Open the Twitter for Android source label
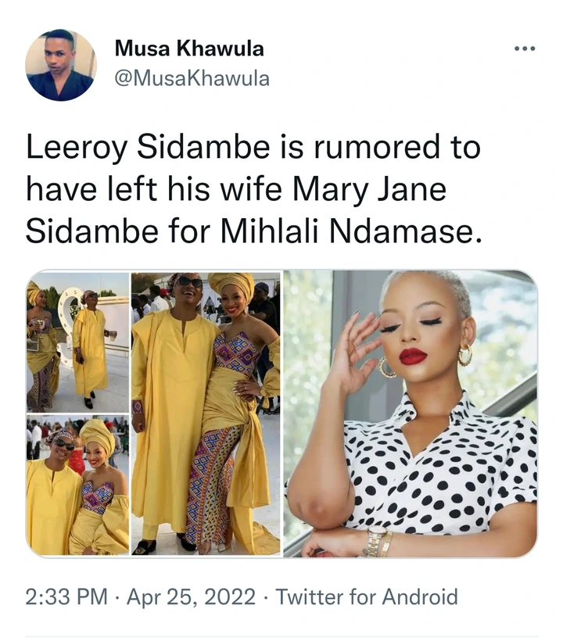Image resolution: width=563 pixels, height=641 pixels. (367, 596)
